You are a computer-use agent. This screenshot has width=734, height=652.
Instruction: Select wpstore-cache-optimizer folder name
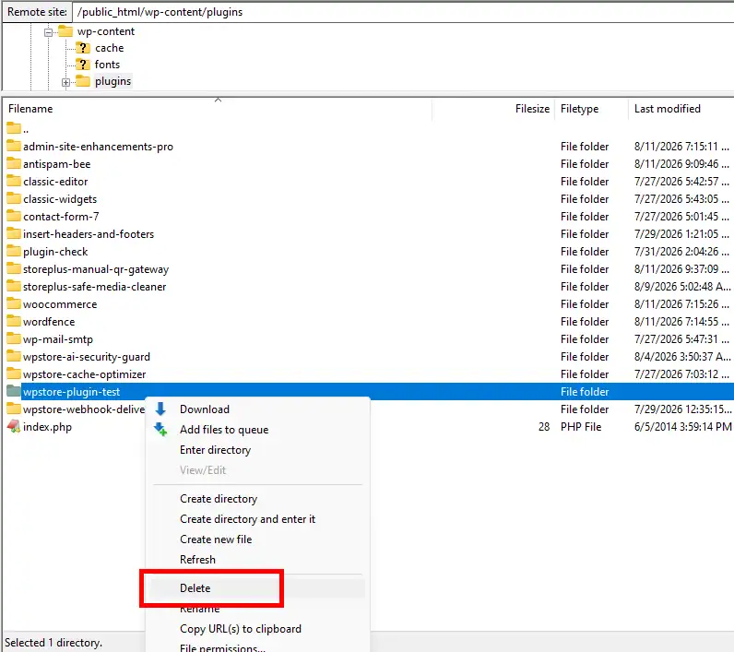[x=84, y=374]
